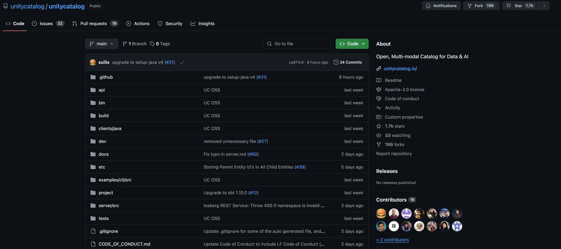Show the + 2 contributors link
The width and height of the screenshot is (561, 249).
tap(392, 240)
